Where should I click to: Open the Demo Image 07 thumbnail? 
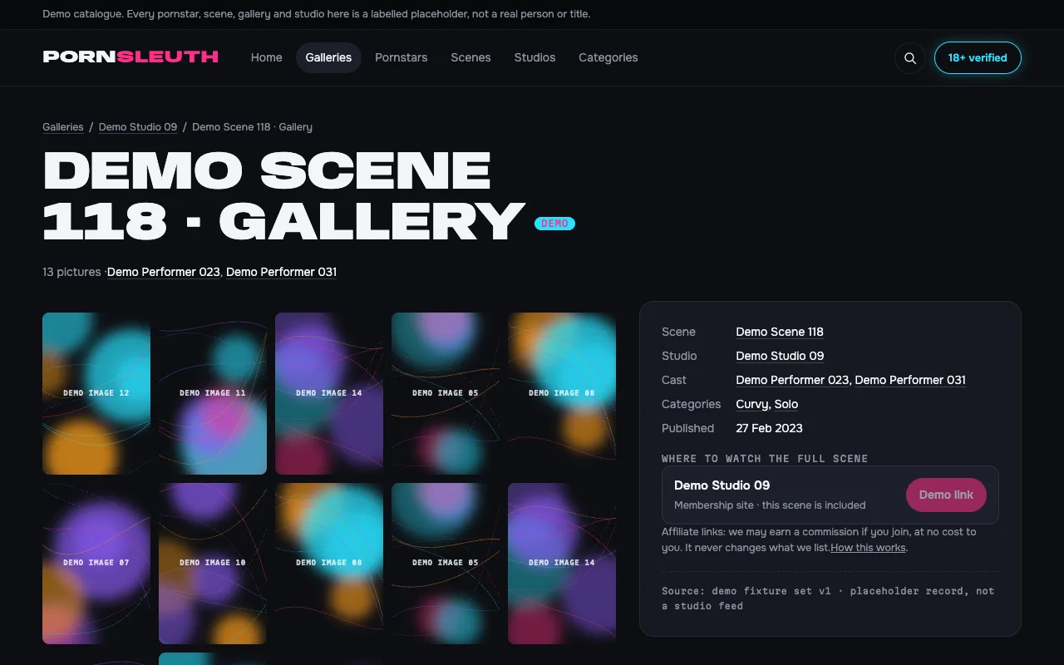(96, 564)
